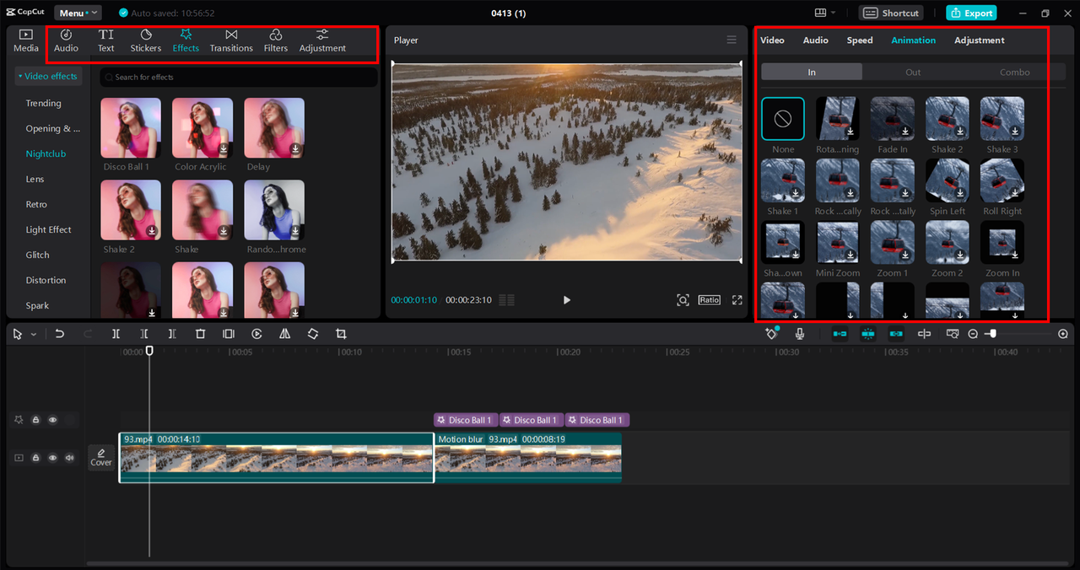Switch to the Speed tab
Image resolution: width=1080 pixels, height=570 pixels.
pyautogui.click(x=860, y=40)
